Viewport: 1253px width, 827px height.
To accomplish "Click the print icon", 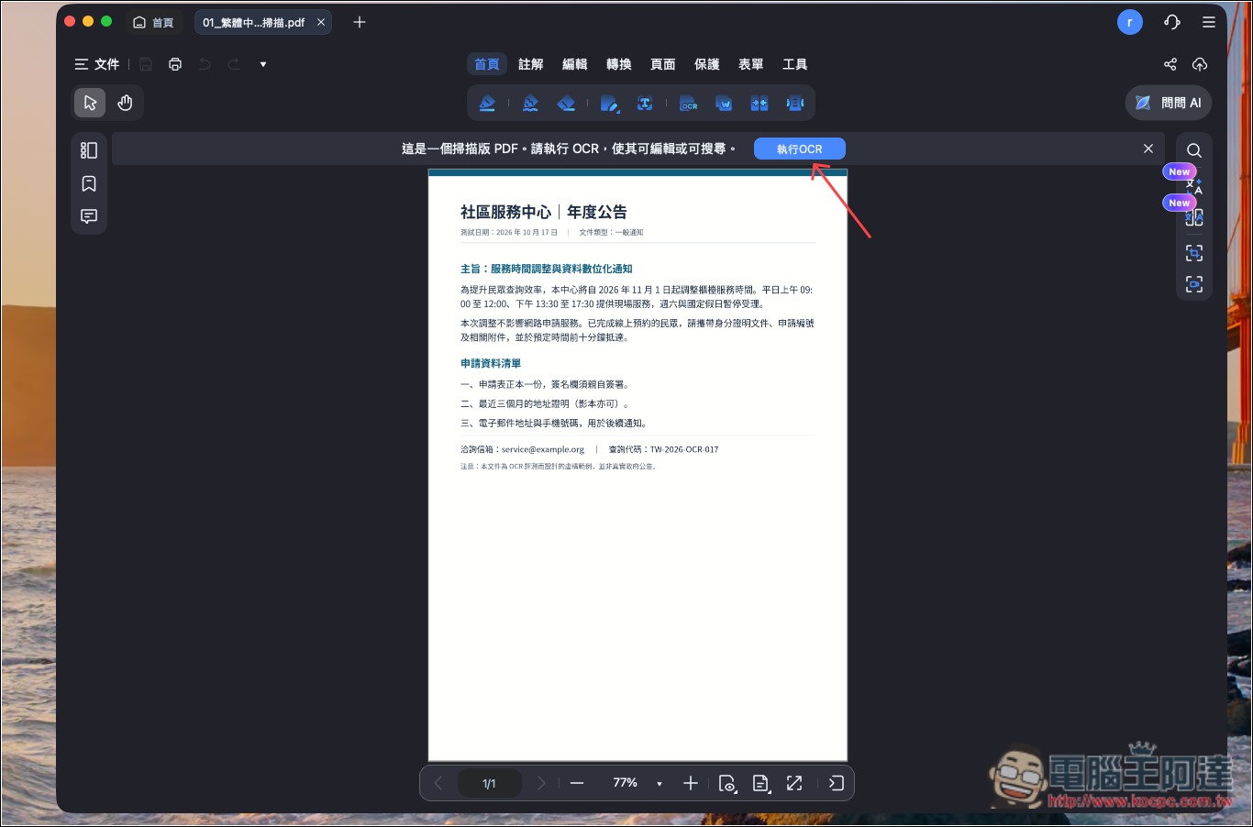I will (175, 64).
